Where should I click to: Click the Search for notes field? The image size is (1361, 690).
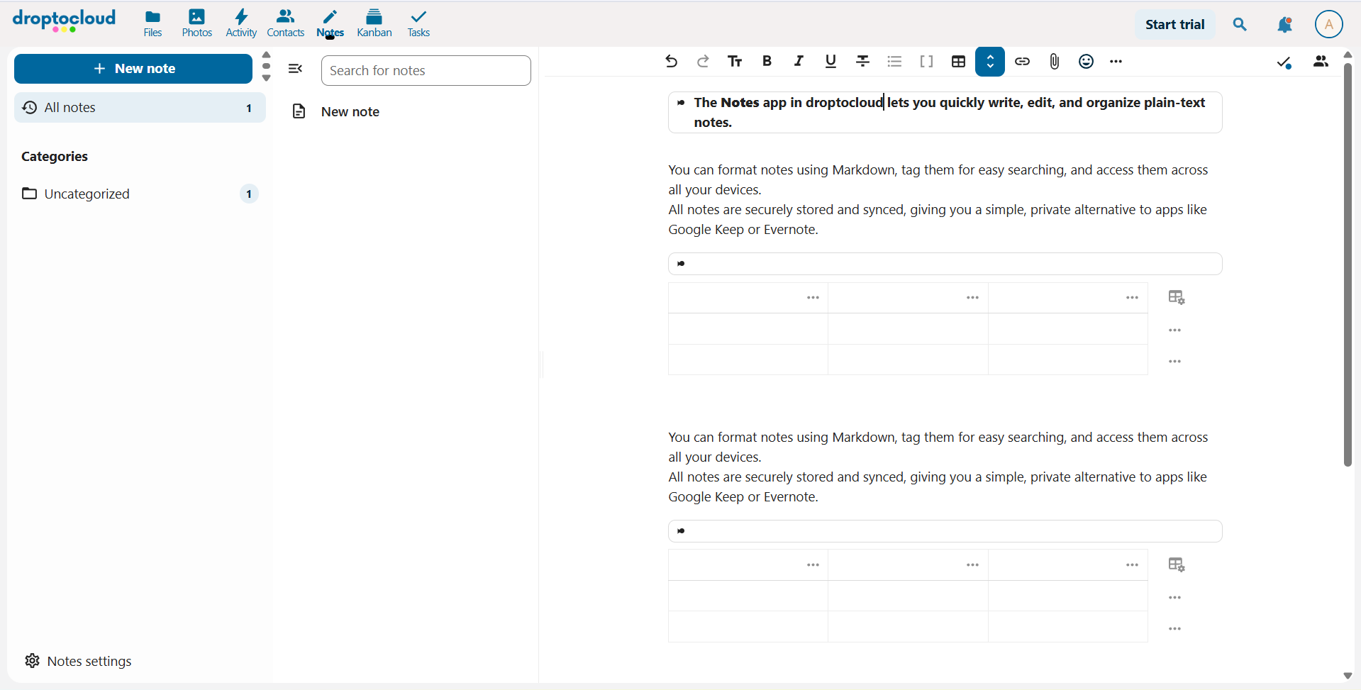click(426, 71)
